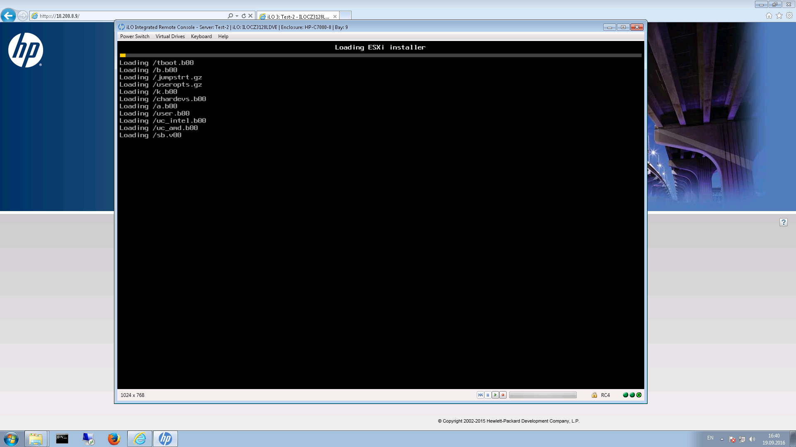Click the first green status LED
The image size is (796, 447).
[x=626, y=395]
